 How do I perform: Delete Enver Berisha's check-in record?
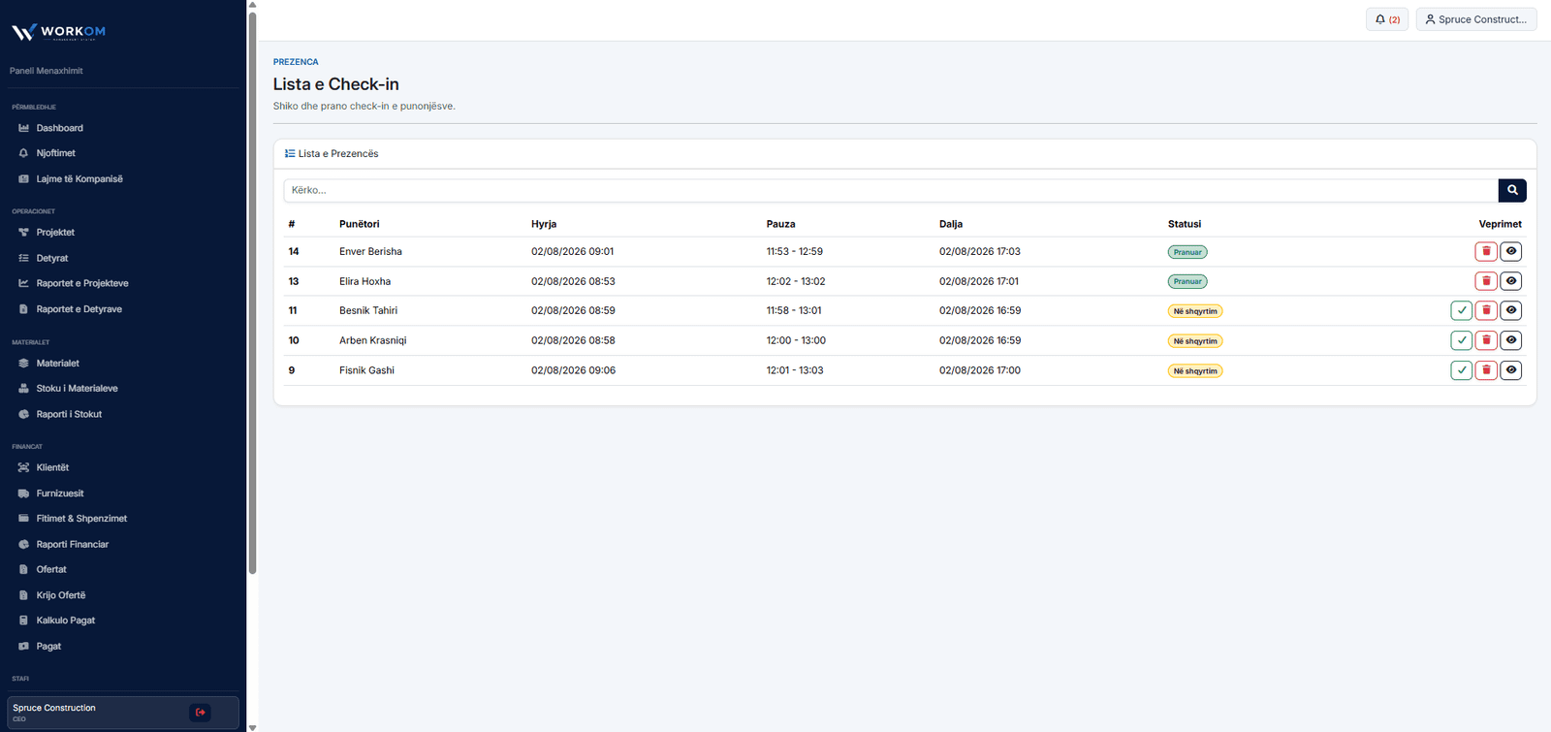(x=1486, y=251)
